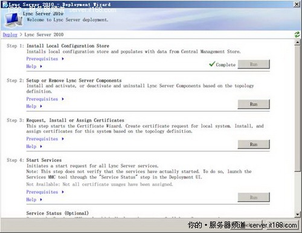Image resolution: width=302 pixels, height=233 pixels.
Task: Click the 'Install Local Configuration Store' heading
Action: coord(68,46)
